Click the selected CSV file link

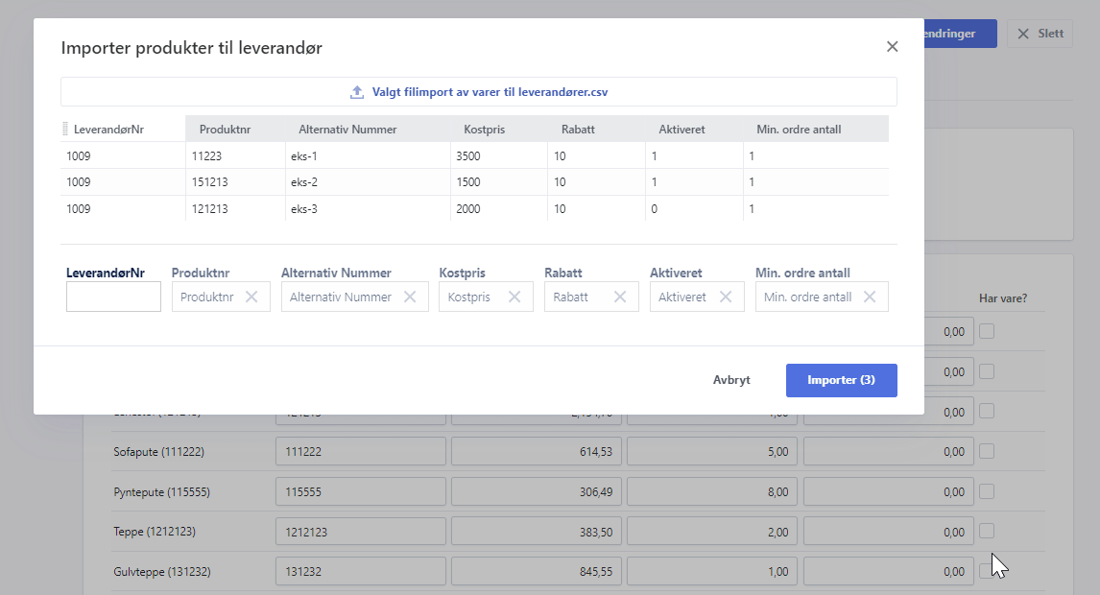tap(490, 93)
